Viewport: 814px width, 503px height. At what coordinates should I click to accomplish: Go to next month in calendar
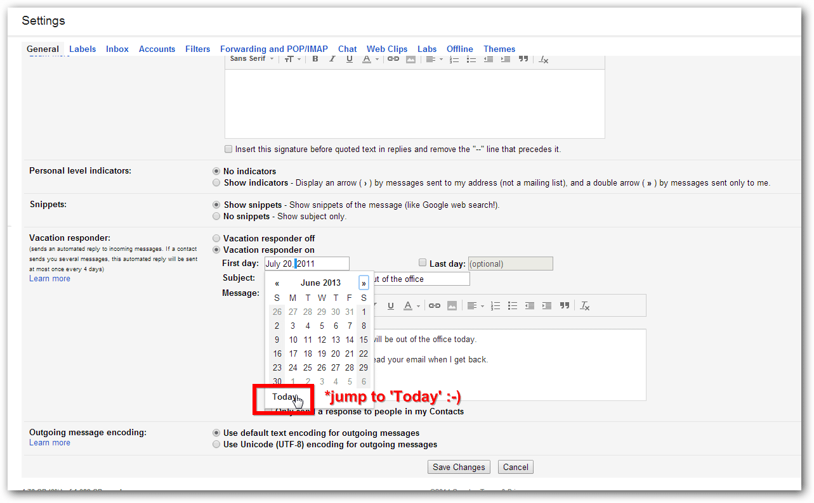(x=364, y=283)
